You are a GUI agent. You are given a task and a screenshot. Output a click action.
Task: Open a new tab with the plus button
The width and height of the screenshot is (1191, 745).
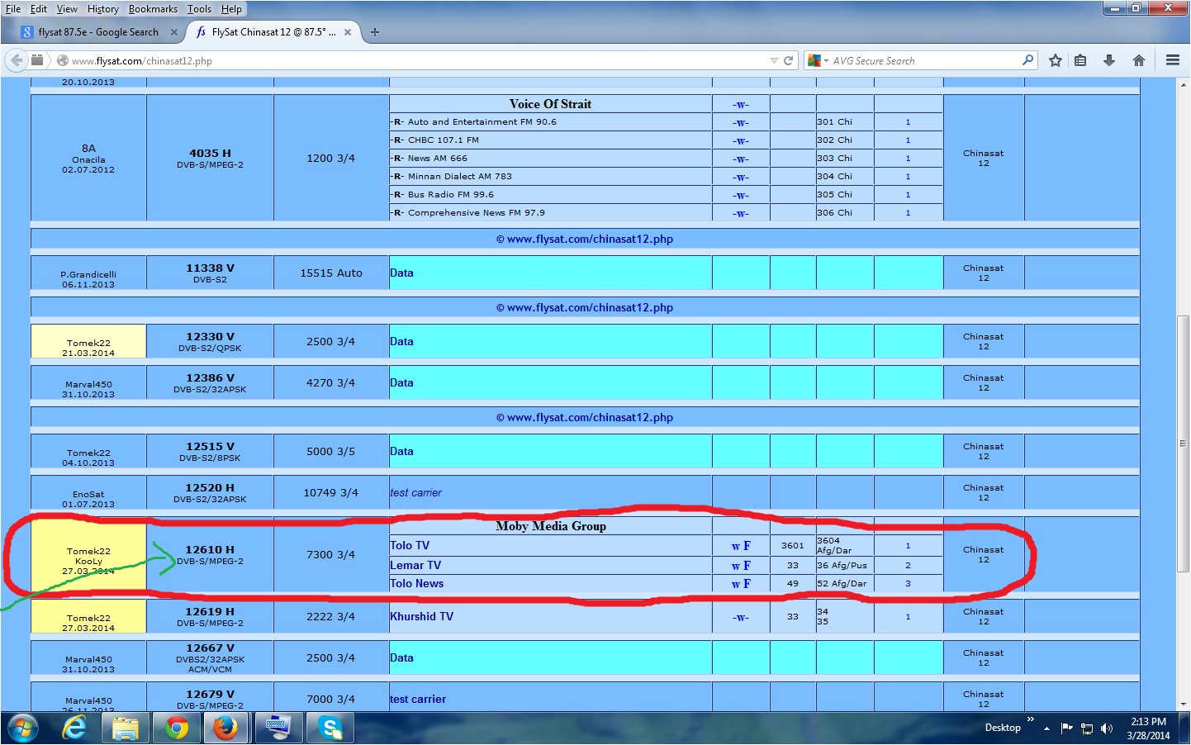click(375, 32)
